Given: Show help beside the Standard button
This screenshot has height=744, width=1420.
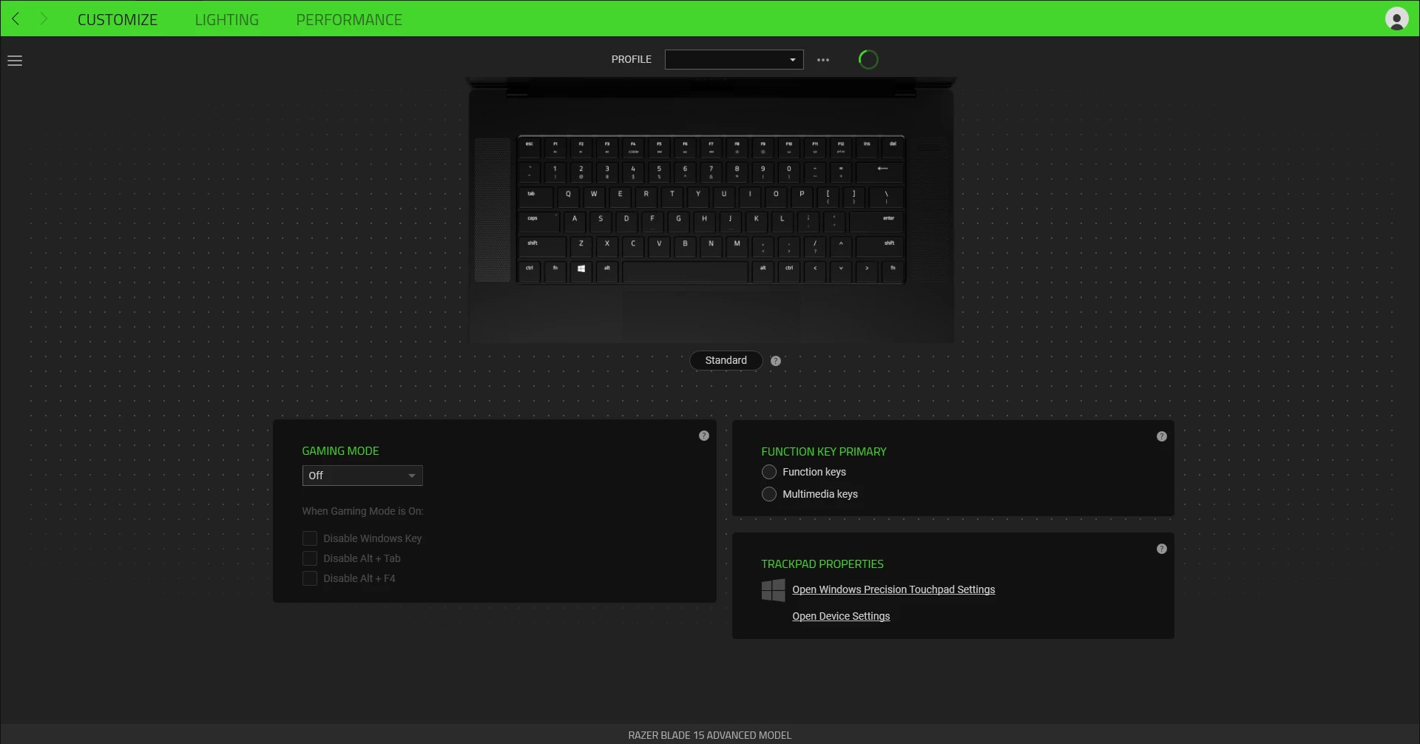Looking at the screenshot, I should 775,361.
